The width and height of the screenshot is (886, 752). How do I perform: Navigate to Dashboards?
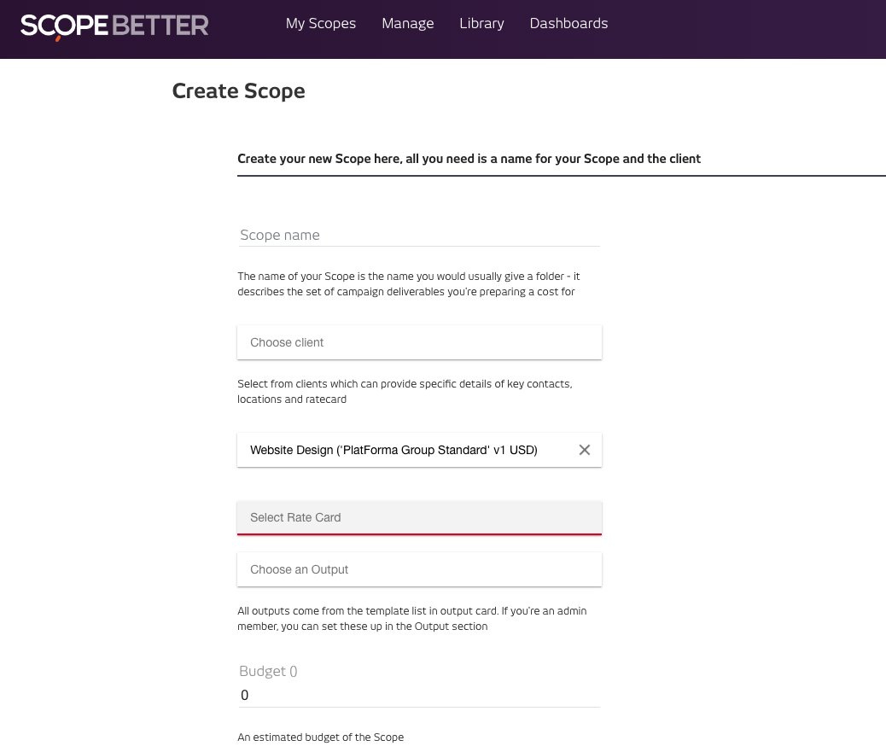tap(568, 23)
